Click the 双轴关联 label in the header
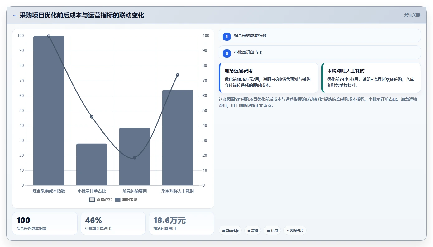Screen dimensions: 433x247 click(x=412, y=15)
